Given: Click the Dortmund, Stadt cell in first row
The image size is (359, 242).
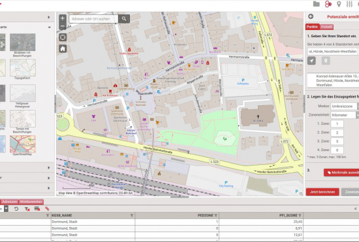Looking at the screenshot, I should point(93,222).
